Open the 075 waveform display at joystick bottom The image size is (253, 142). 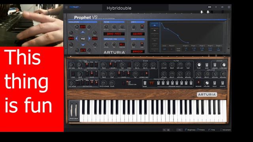point(83,50)
